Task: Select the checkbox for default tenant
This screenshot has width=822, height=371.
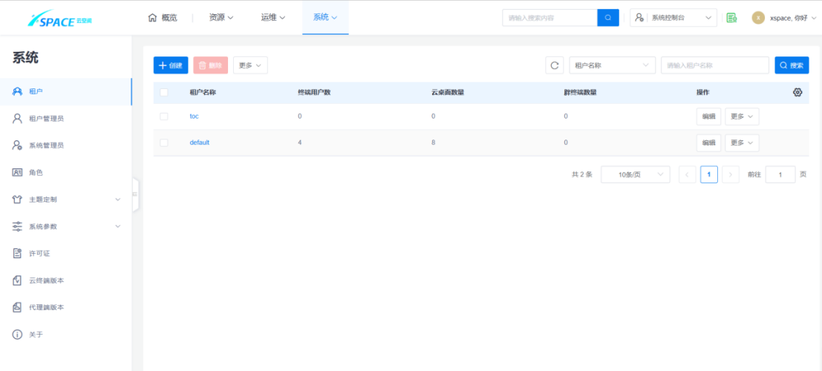Action: coord(164,142)
